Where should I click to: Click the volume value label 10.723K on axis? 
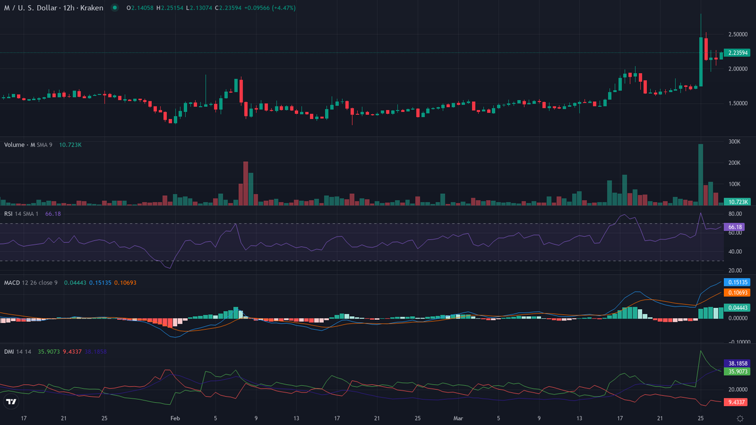(x=737, y=201)
